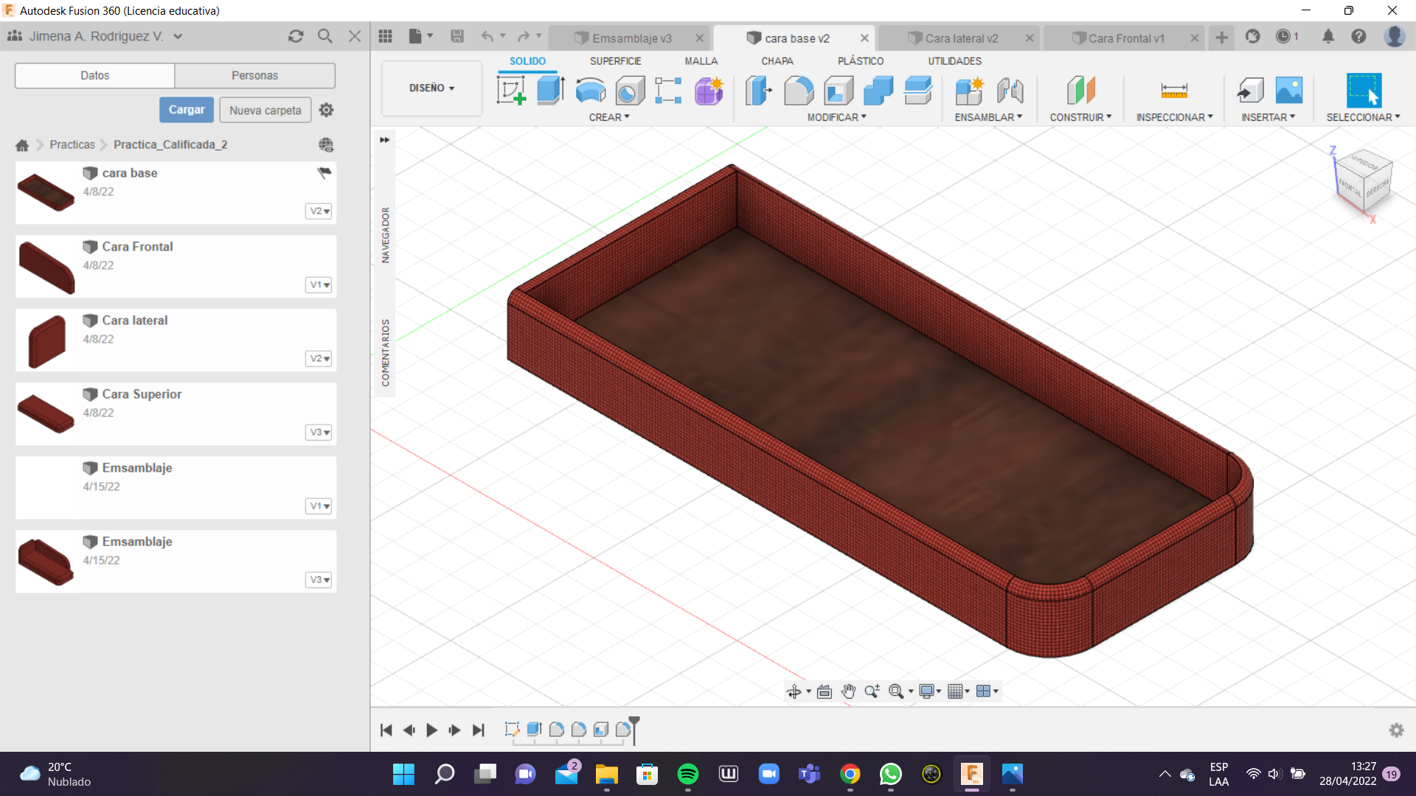1416x796 pixels.
Task: Click the Fillet tool in Modificar
Action: [799, 91]
